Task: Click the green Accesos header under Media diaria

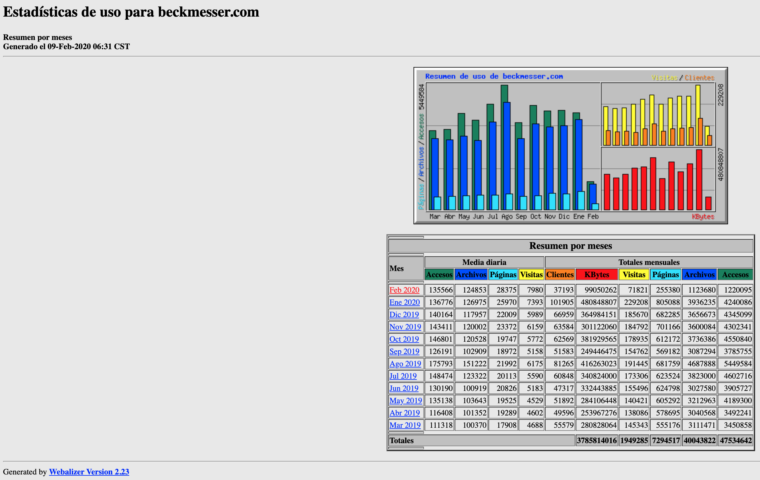Action: click(439, 275)
